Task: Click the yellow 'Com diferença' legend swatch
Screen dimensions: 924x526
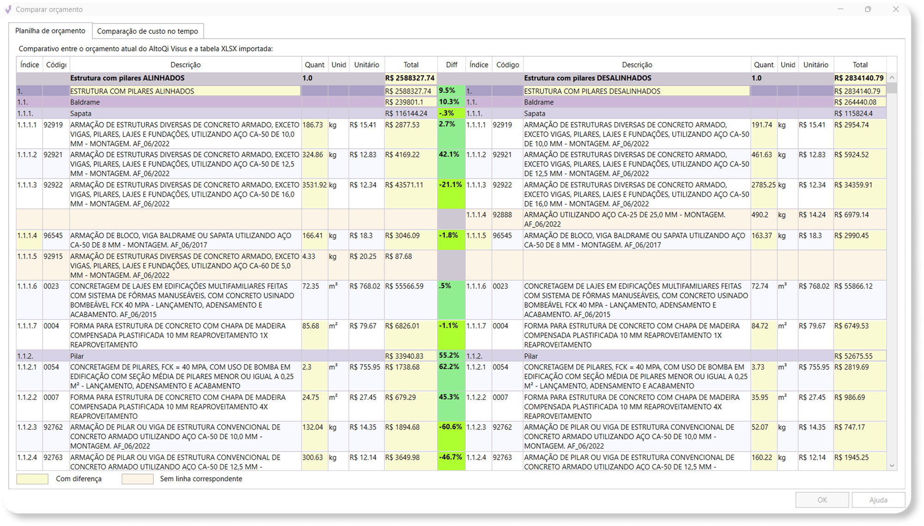Action: click(32, 479)
